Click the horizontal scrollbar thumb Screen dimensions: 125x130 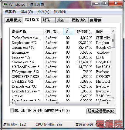point(57,103)
